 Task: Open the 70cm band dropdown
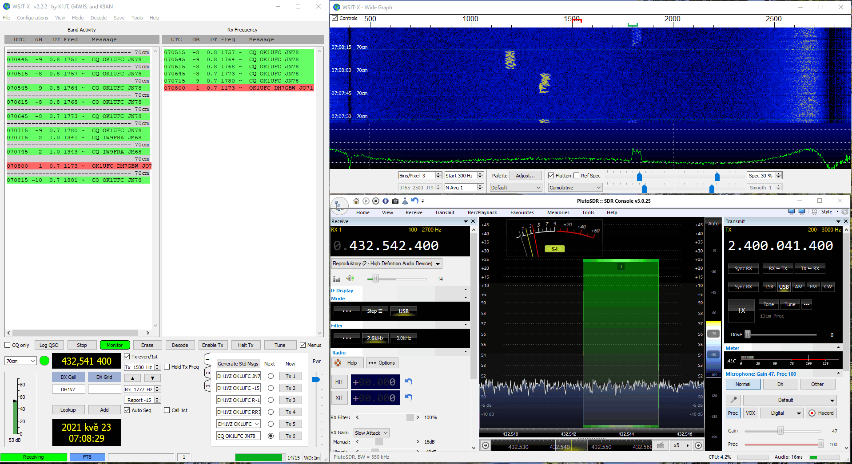point(20,361)
